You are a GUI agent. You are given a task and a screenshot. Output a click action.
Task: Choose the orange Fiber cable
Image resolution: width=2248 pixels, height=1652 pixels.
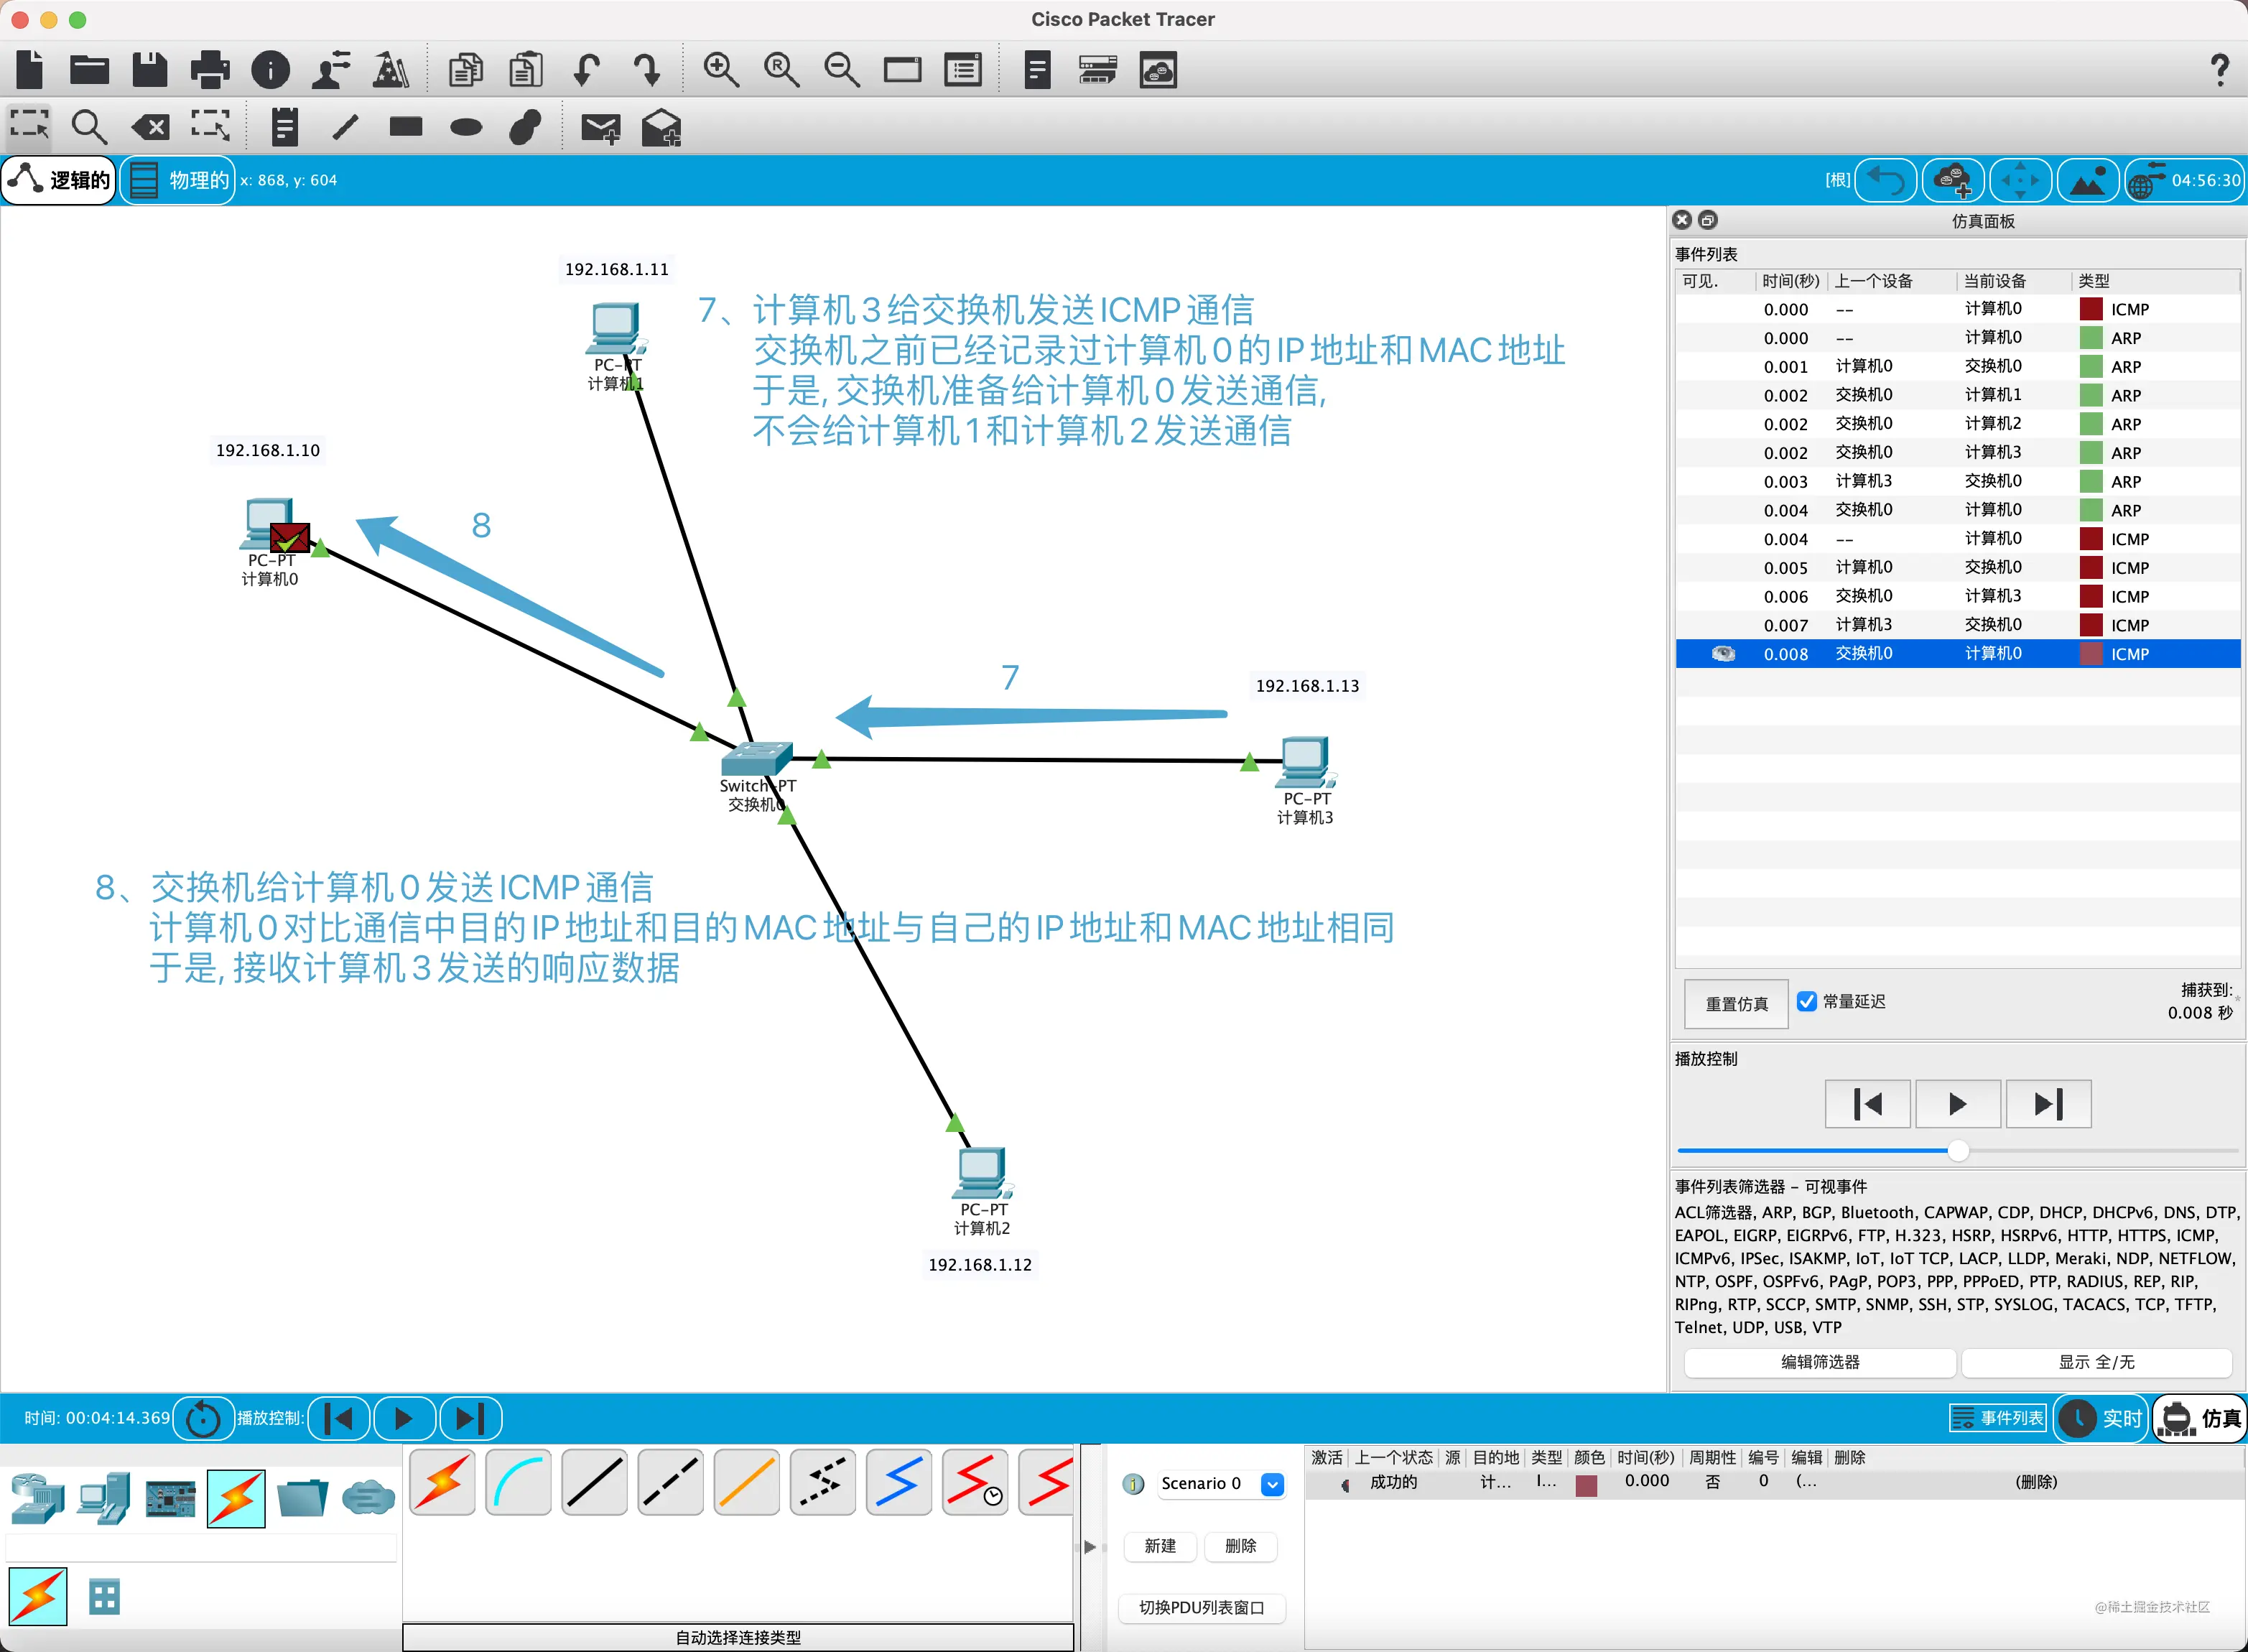click(746, 1482)
